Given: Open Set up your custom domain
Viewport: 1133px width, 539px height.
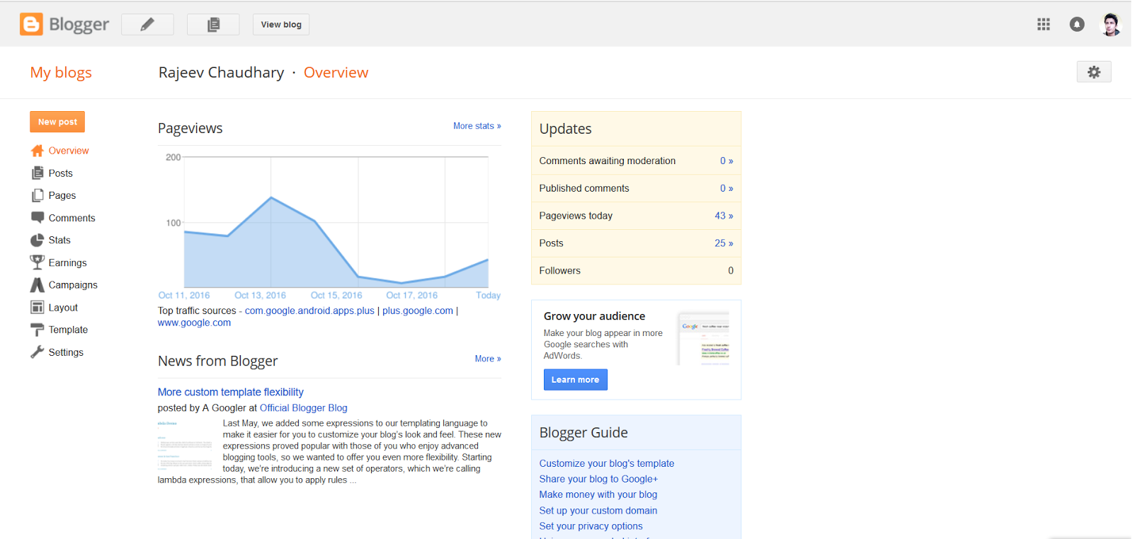Looking at the screenshot, I should point(598,511).
